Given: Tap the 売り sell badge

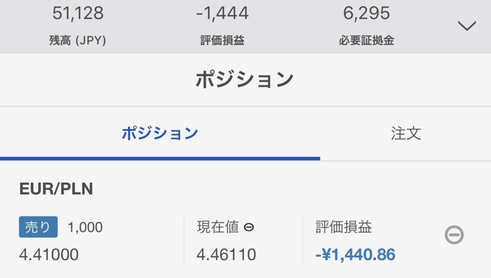Looking at the screenshot, I should pos(38,227).
